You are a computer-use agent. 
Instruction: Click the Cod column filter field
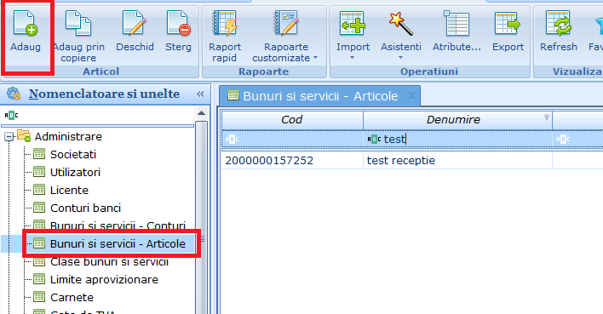click(x=292, y=139)
